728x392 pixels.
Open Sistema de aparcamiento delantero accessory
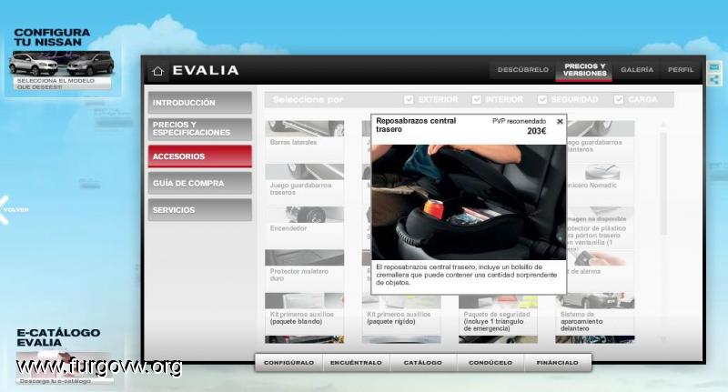click(595, 313)
